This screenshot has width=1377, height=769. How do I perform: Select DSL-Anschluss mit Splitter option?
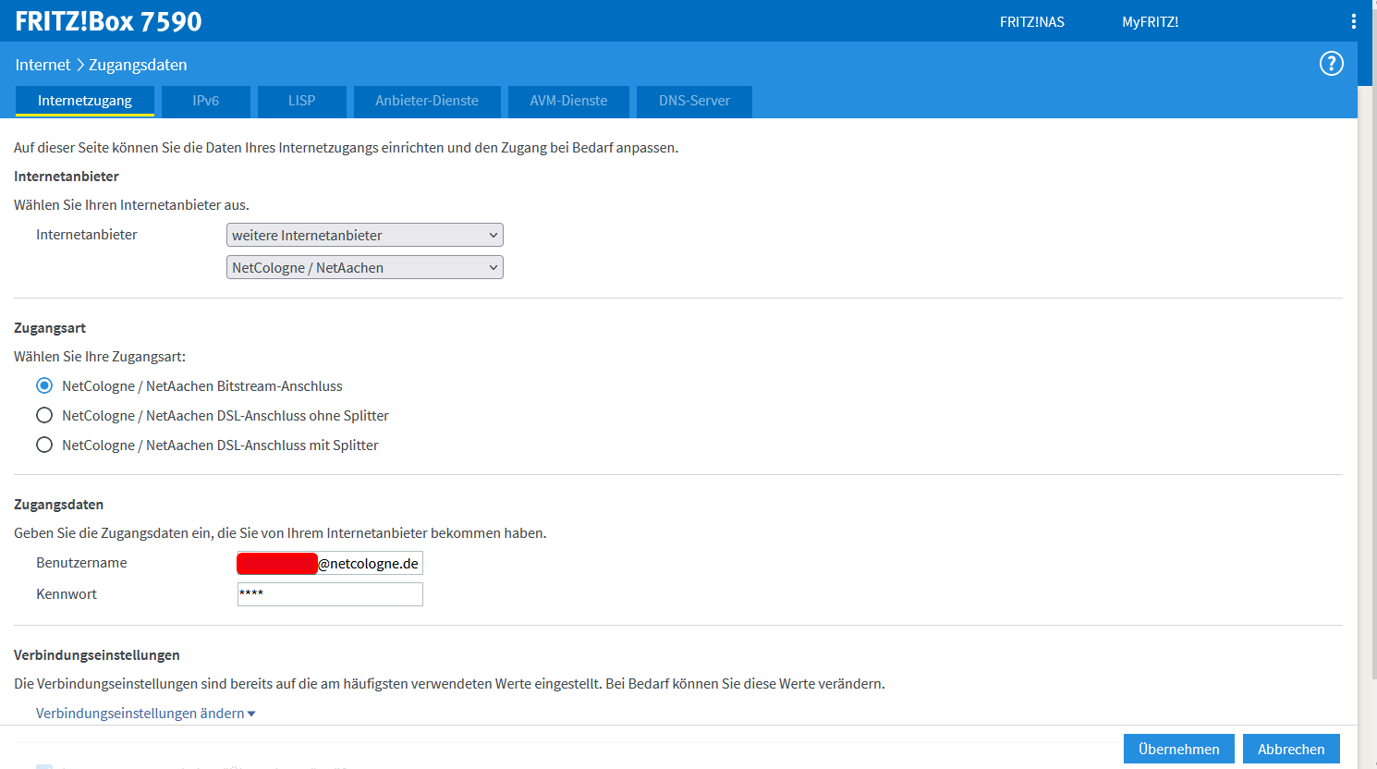44,445
